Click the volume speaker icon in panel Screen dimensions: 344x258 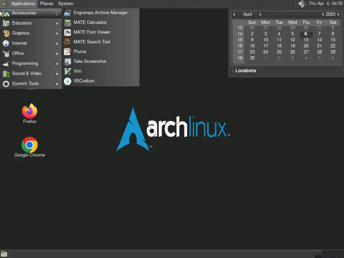pyautogui.click(x=302, y=4)
